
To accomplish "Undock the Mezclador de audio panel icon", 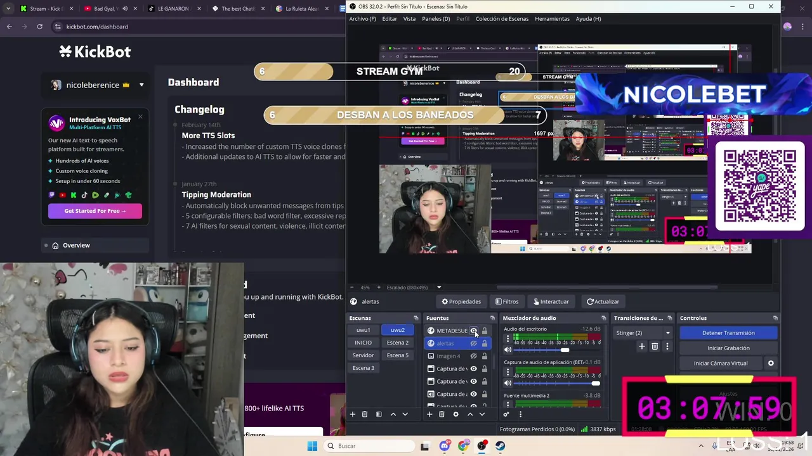I will [604, 318].
